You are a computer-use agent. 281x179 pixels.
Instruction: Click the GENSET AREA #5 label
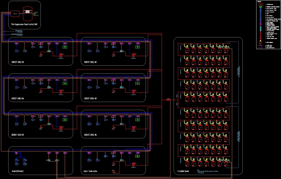(17, 135)
